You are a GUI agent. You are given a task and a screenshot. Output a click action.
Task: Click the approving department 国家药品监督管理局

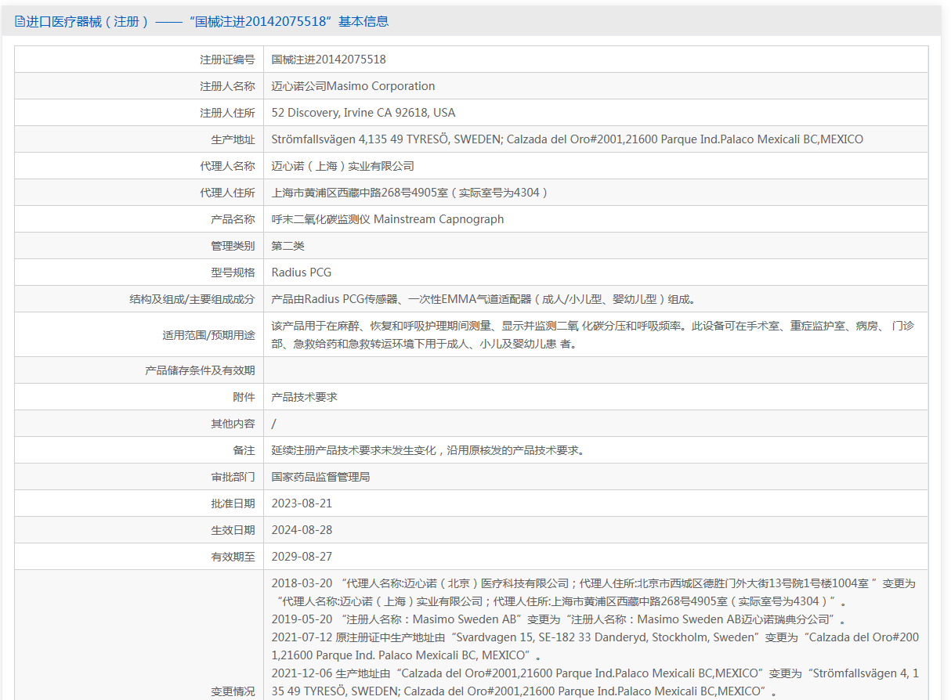coord(320,477)
